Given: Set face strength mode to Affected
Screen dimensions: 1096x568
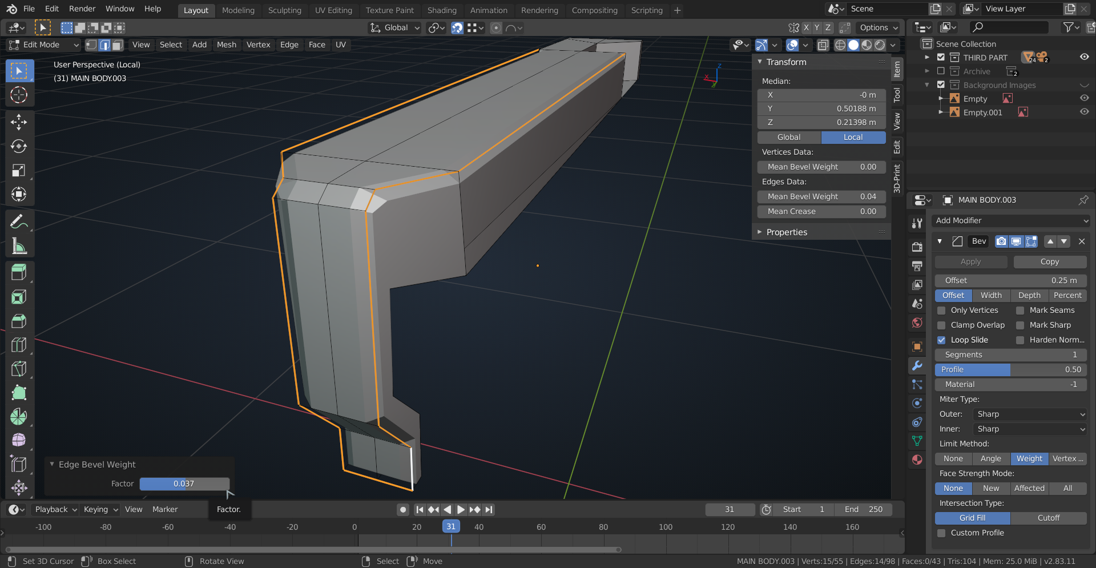Looking at the screenshot, I should 1029,489.
